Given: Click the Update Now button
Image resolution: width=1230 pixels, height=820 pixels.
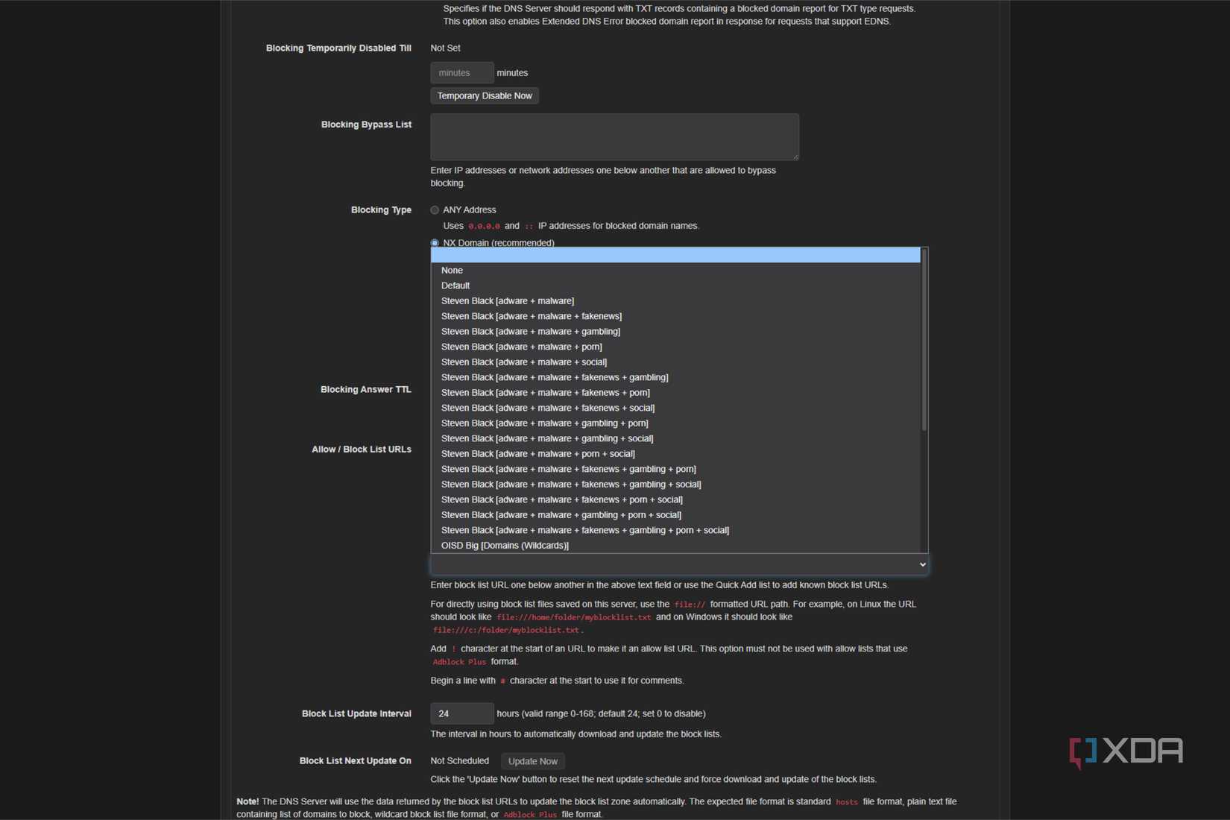Looking at the screenshot, I should (x=532, y=761).
